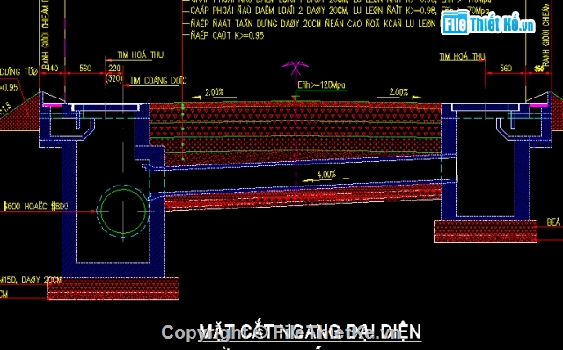Select the '560' dimension beside '350'
Screen dimensions: 563x350
[506, 69]
